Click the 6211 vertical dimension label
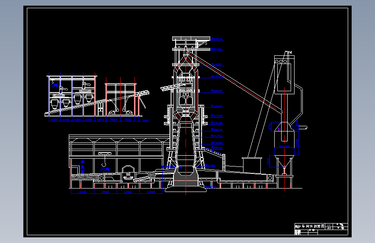The height and width of the screenshot is (243, 375). tap(268, 161)
